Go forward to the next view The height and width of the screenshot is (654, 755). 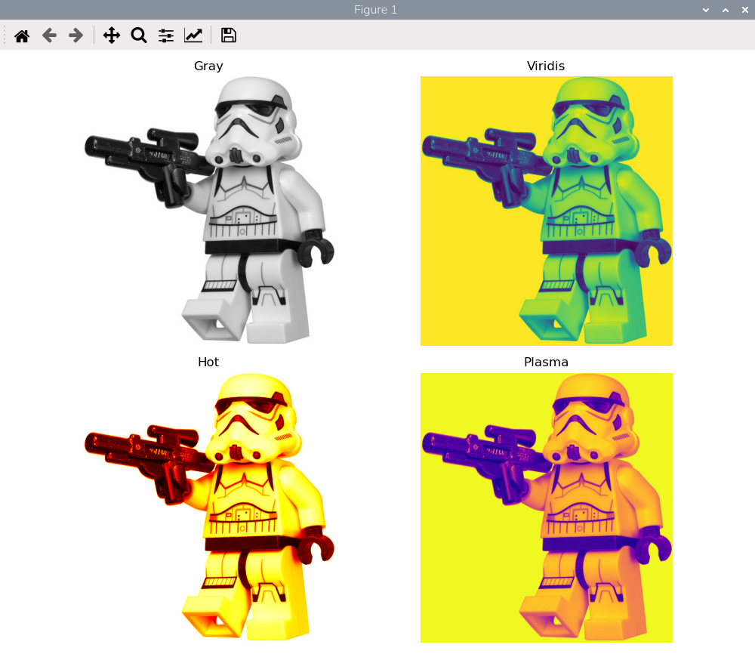click(75, 35)
